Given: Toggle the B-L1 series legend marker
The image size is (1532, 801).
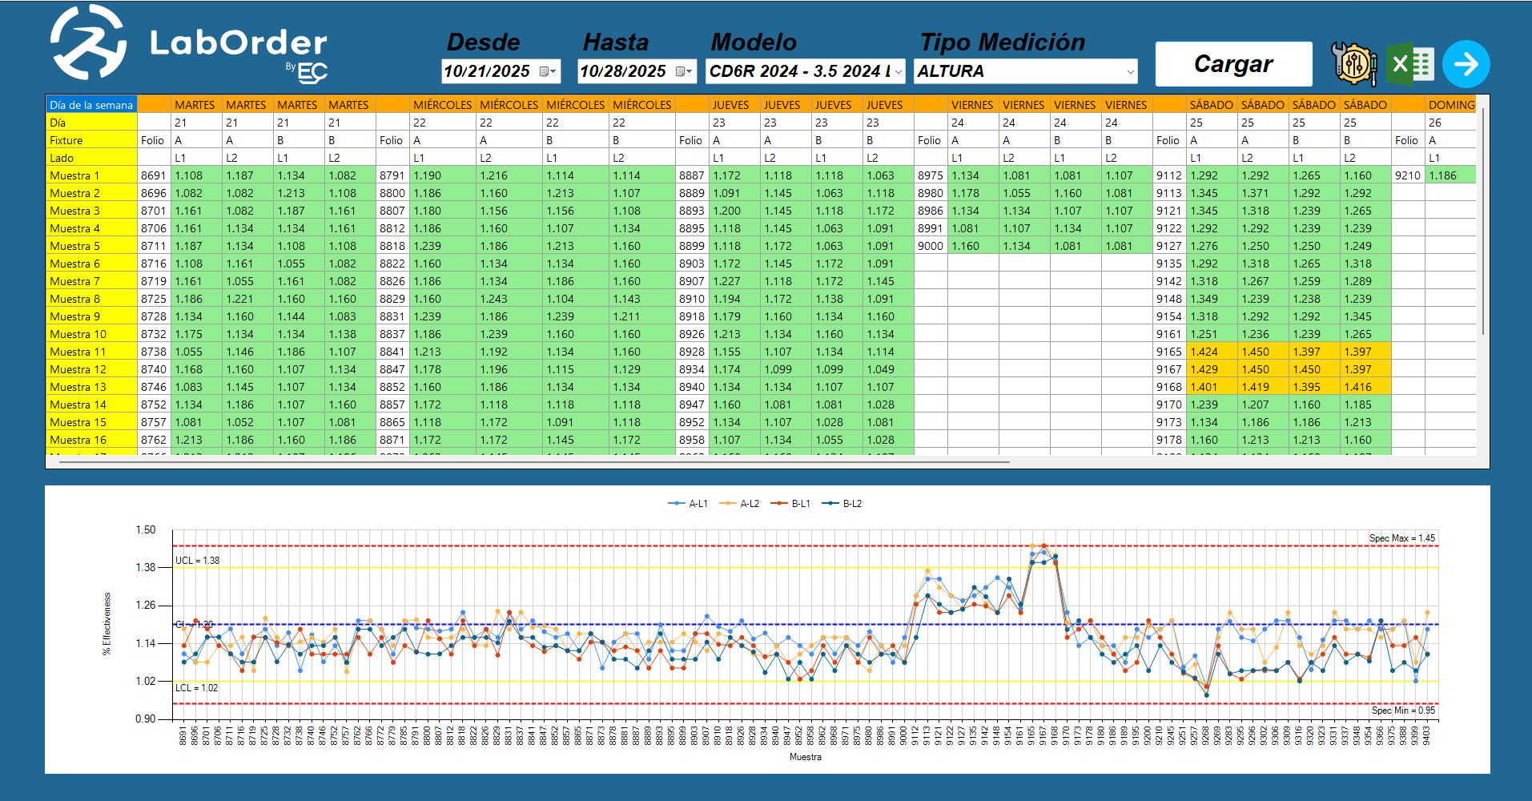Looking at the screenshot, I should pos(779,504).
